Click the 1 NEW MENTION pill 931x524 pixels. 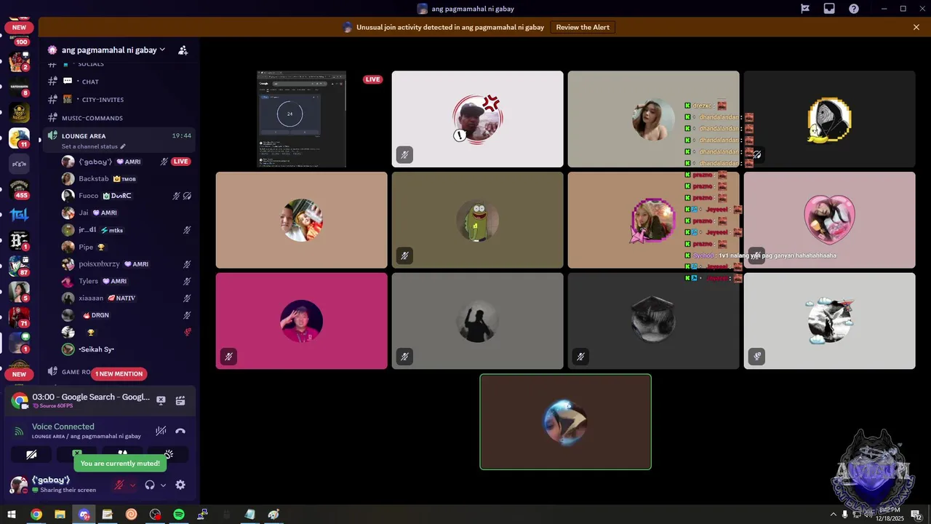tap(119, 373)
